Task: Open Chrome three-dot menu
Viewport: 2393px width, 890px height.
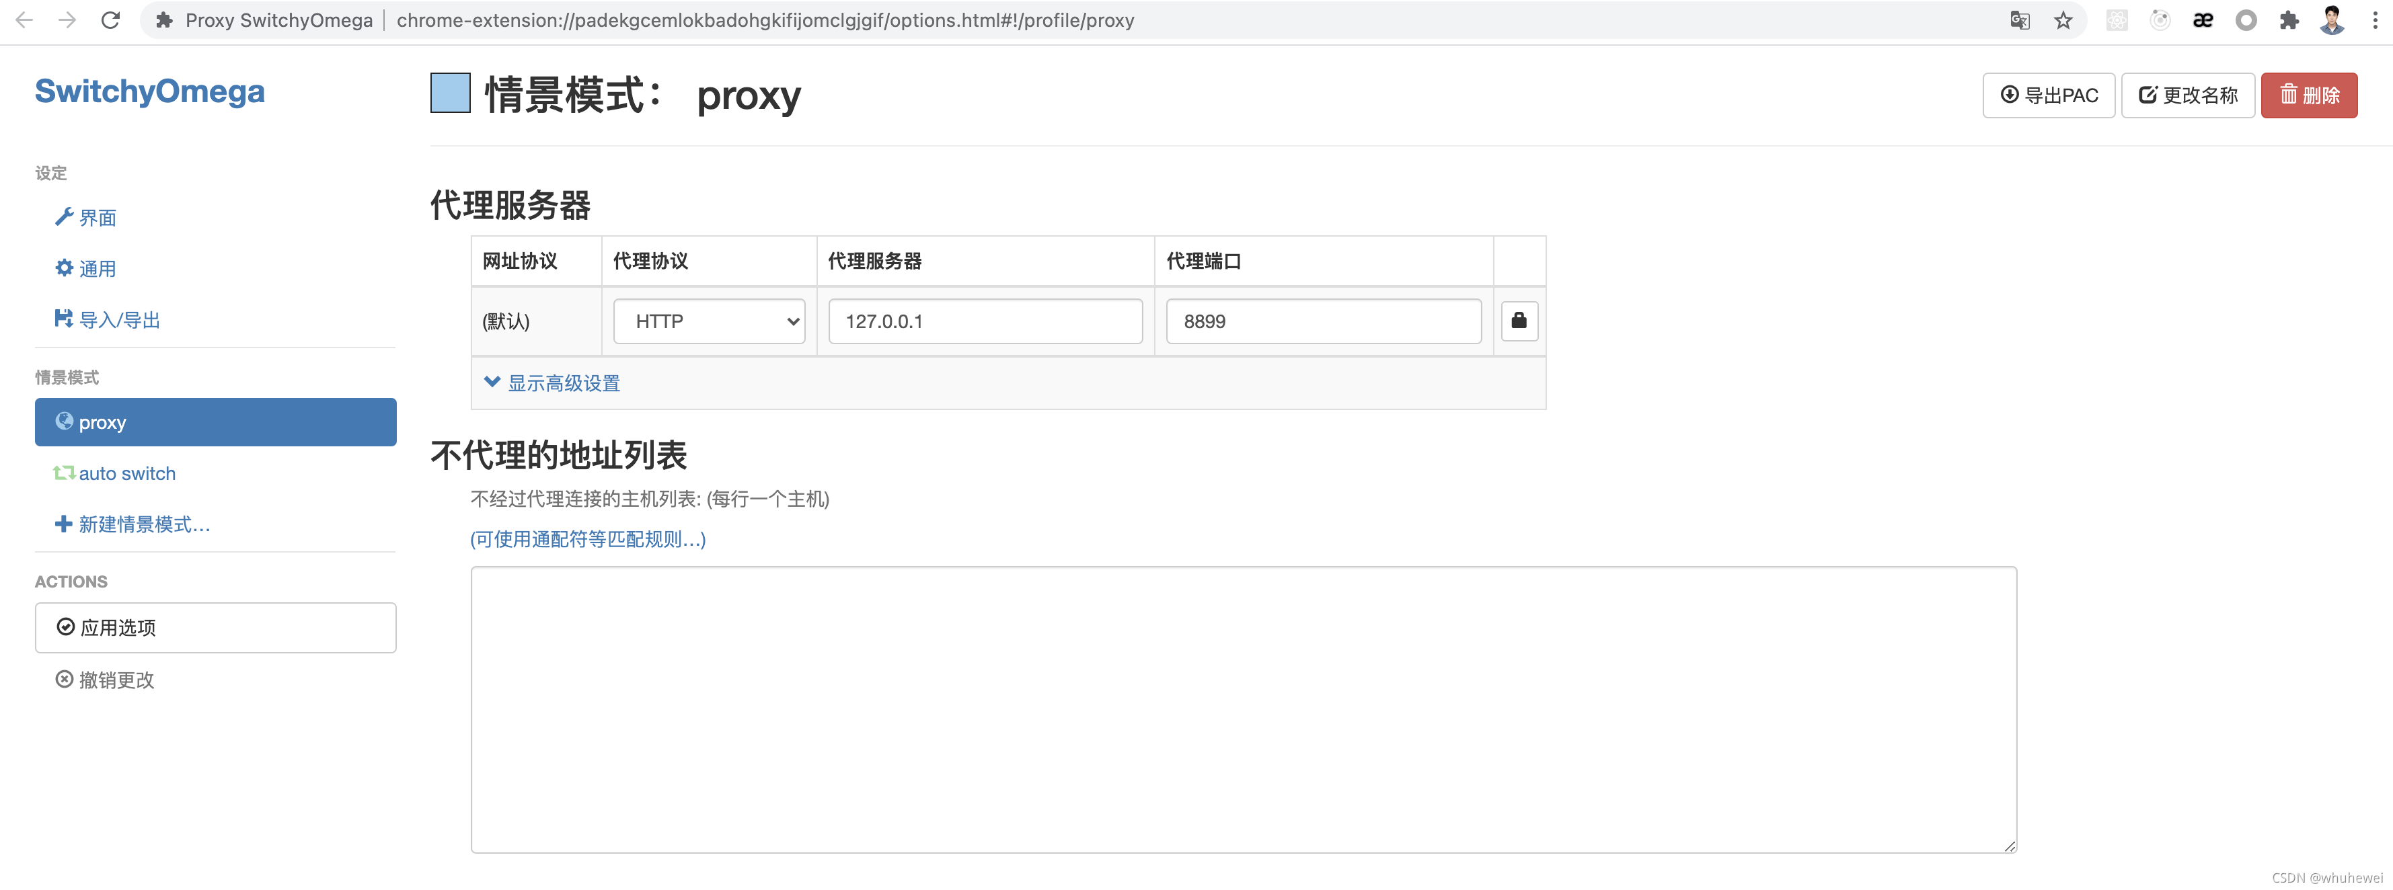Action: pyautogui.click(x=2374, y=20)
